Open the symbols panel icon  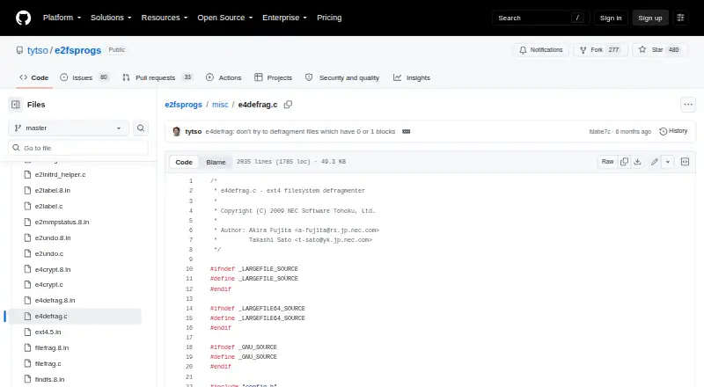(685, 162)
